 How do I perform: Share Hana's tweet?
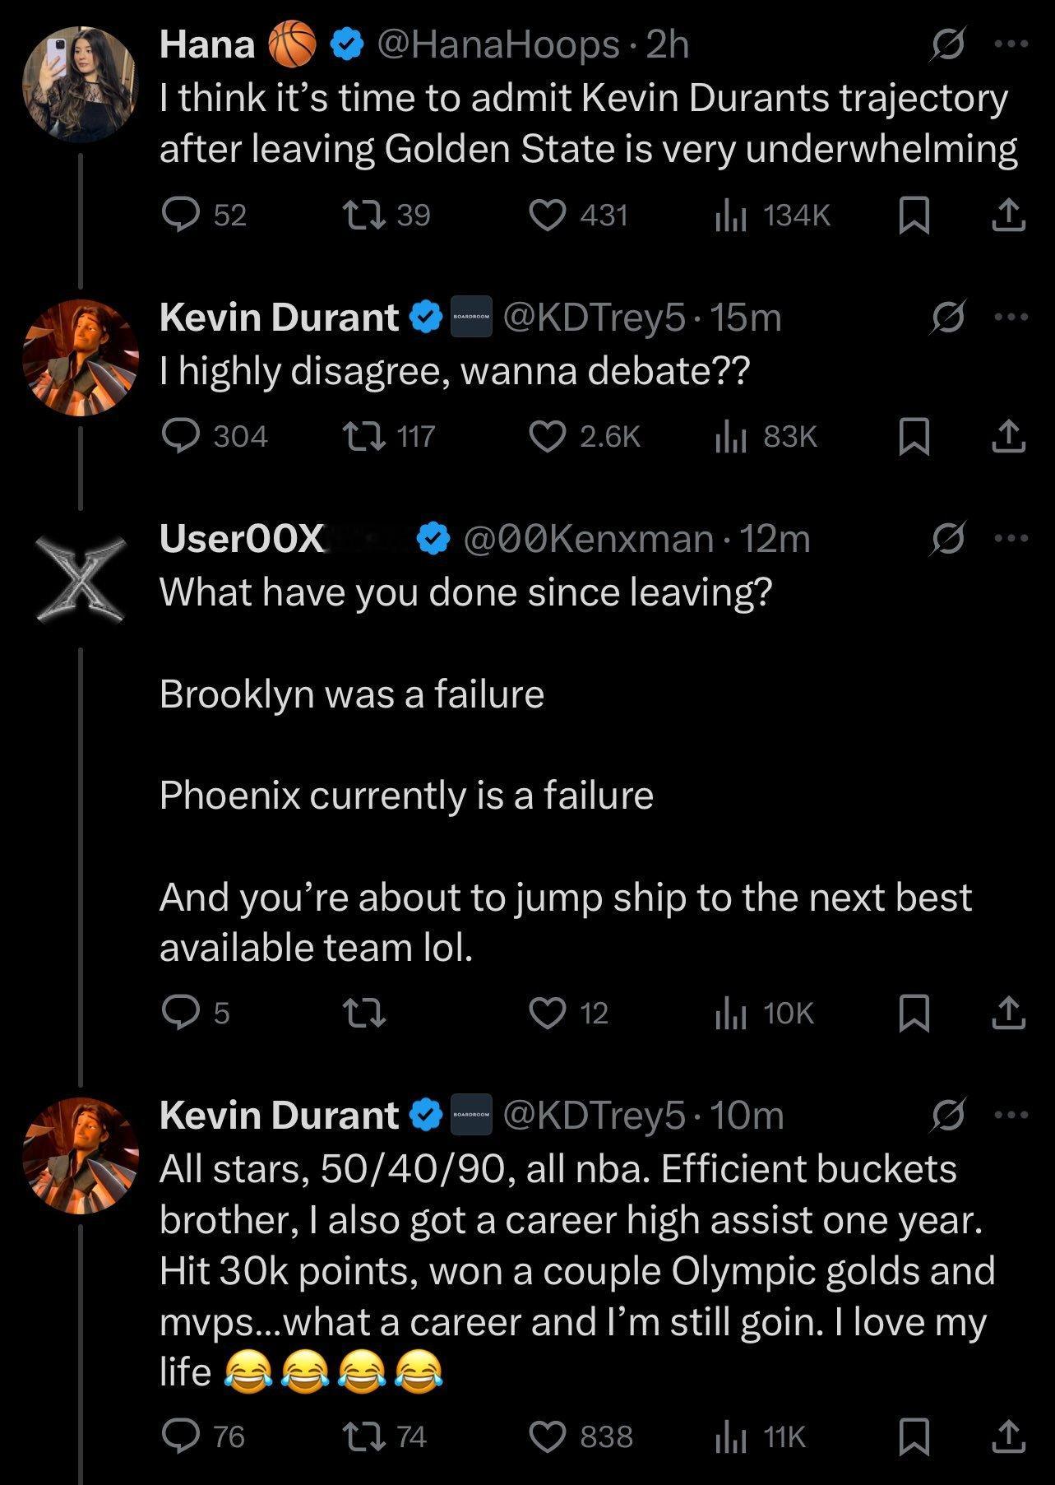(1008, 216)
